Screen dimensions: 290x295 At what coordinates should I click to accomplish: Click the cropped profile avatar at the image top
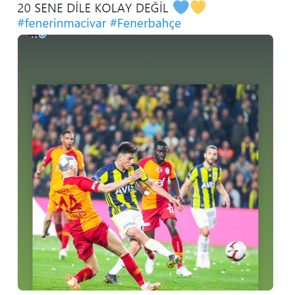34,36
